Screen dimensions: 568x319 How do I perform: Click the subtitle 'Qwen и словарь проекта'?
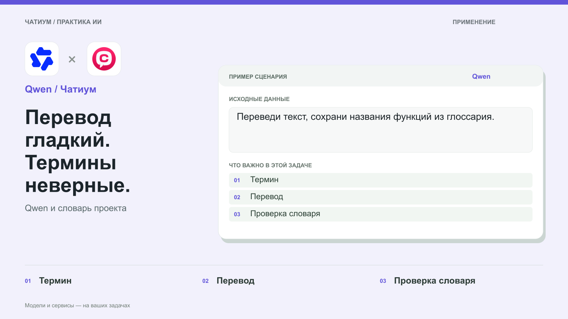tap(76, 208)
